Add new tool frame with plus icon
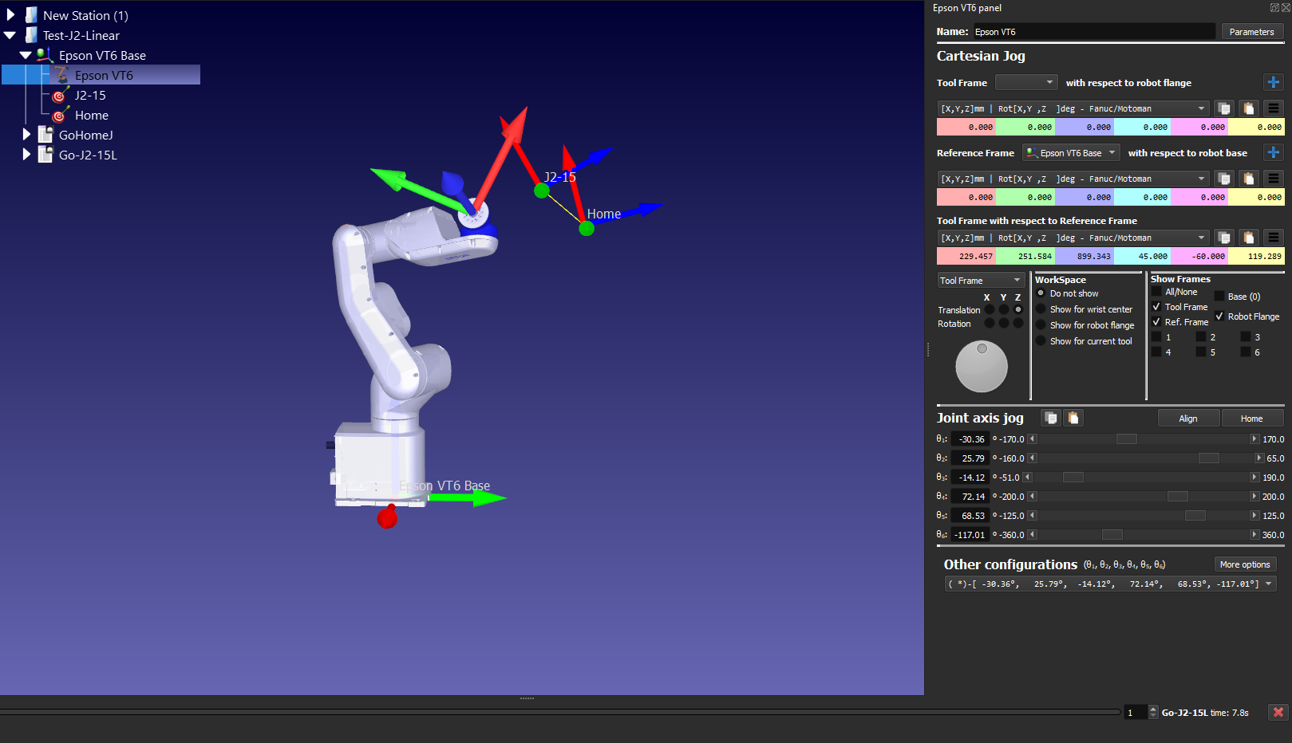The height and width of the screenshot is (743, 1292). click(x=1273, y=82)
